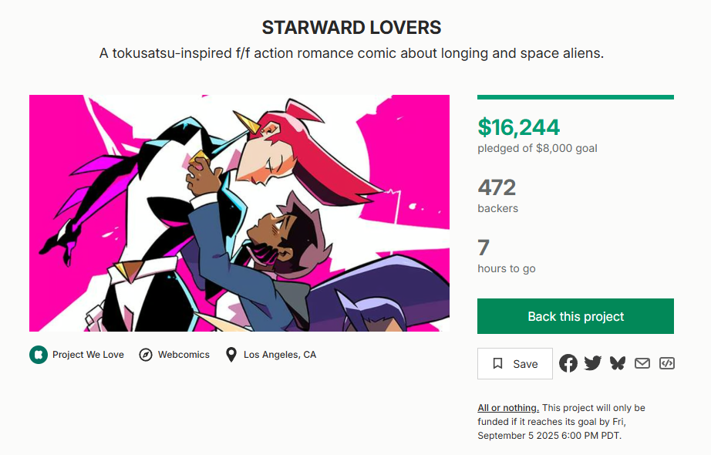Click the STARWARD LOVERS project title
This screenshot has height=455, width=711.
click(352, 28)
